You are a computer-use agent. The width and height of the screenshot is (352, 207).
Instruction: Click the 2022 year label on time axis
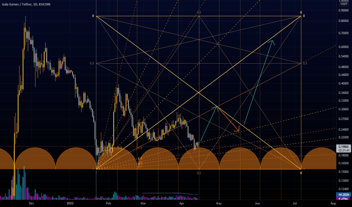pos(70,203)
